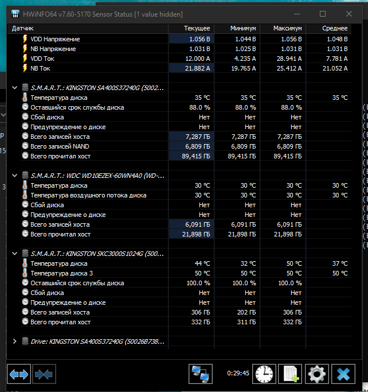Select Температура диска 3 label
The height and width of the screenshot is (392, 368).
point(61,273)
